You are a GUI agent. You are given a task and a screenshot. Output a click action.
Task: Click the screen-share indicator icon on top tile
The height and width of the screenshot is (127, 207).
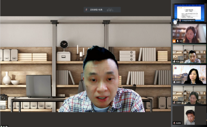(x=177, y=20)
